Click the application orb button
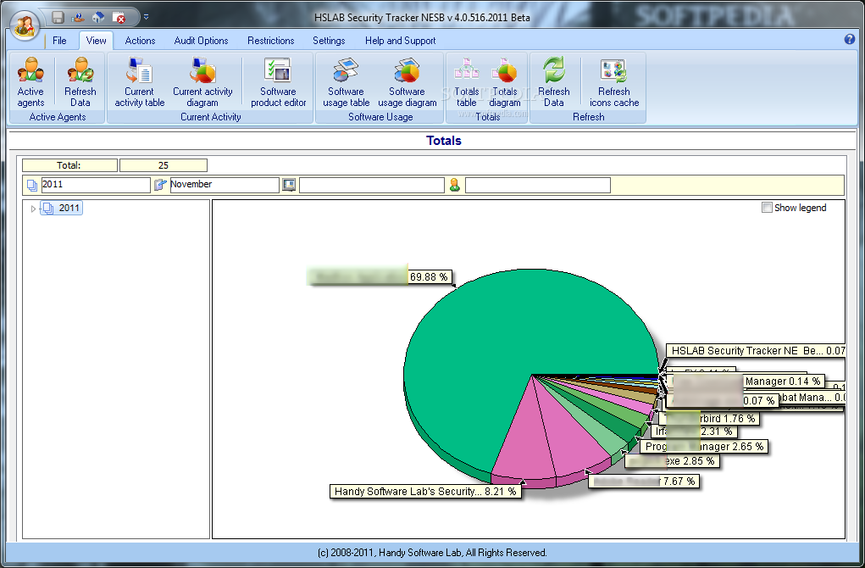 click(25, 25)
